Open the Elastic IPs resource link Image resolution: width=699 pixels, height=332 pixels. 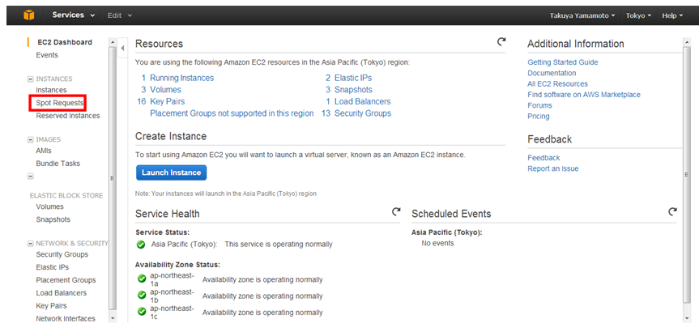click(353, 78)
